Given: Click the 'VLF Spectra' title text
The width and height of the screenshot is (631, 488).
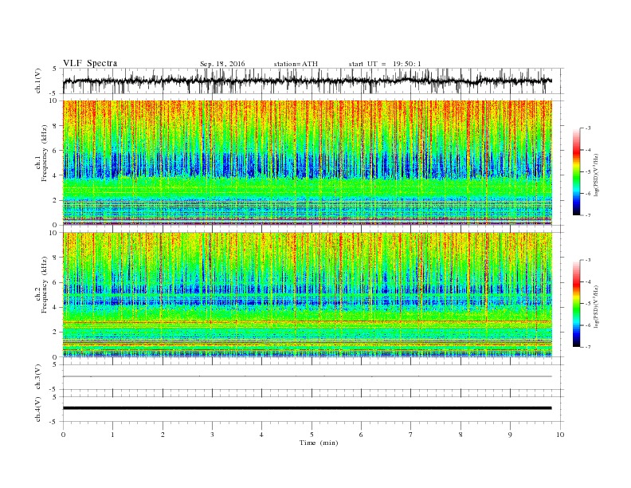Looking at the screenshot, I should (x=90, y=63).
